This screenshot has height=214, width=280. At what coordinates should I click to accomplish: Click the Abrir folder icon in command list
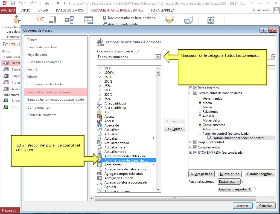pos(100,112)
